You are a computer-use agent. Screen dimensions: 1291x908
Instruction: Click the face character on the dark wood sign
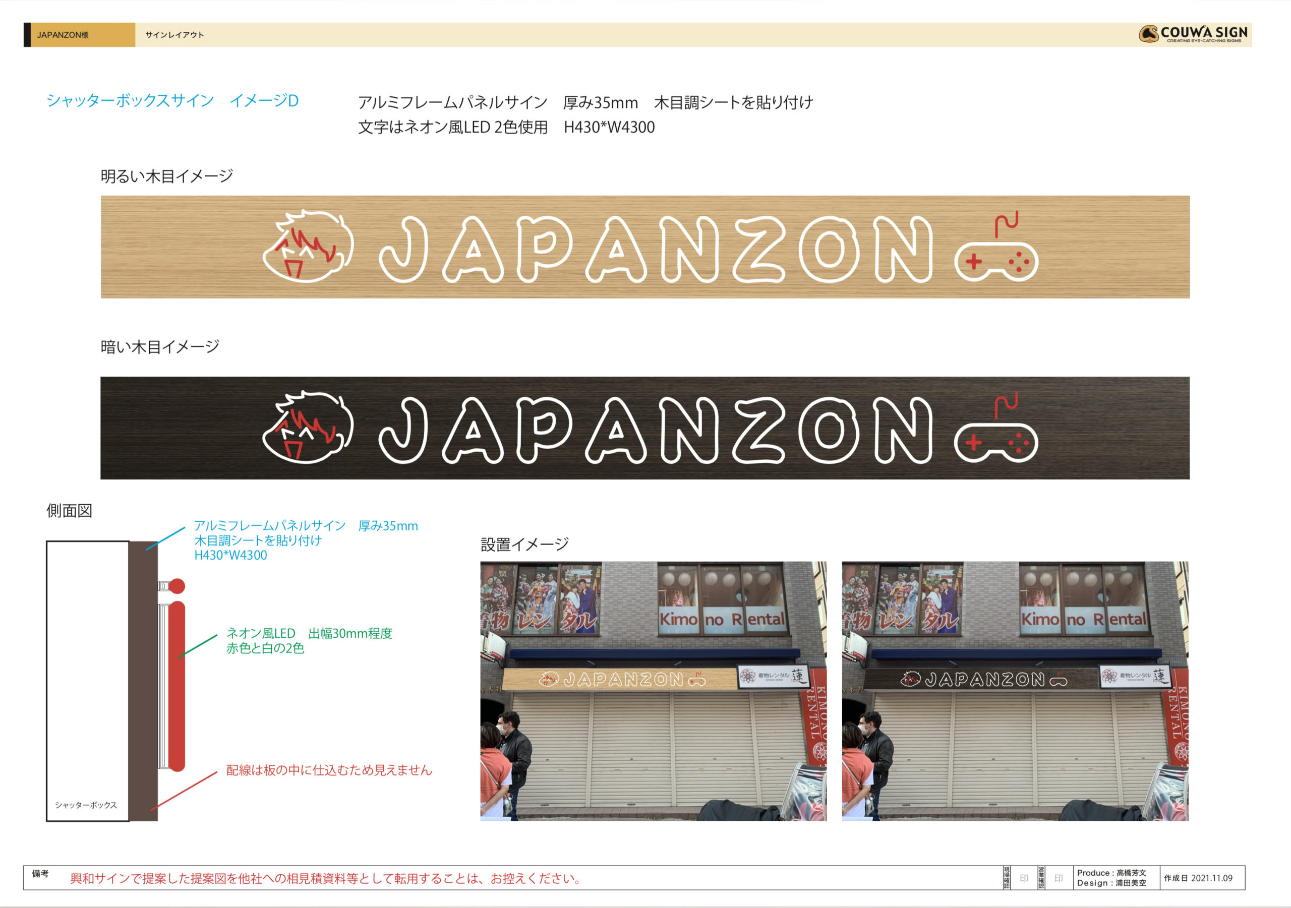pos(308,428)
